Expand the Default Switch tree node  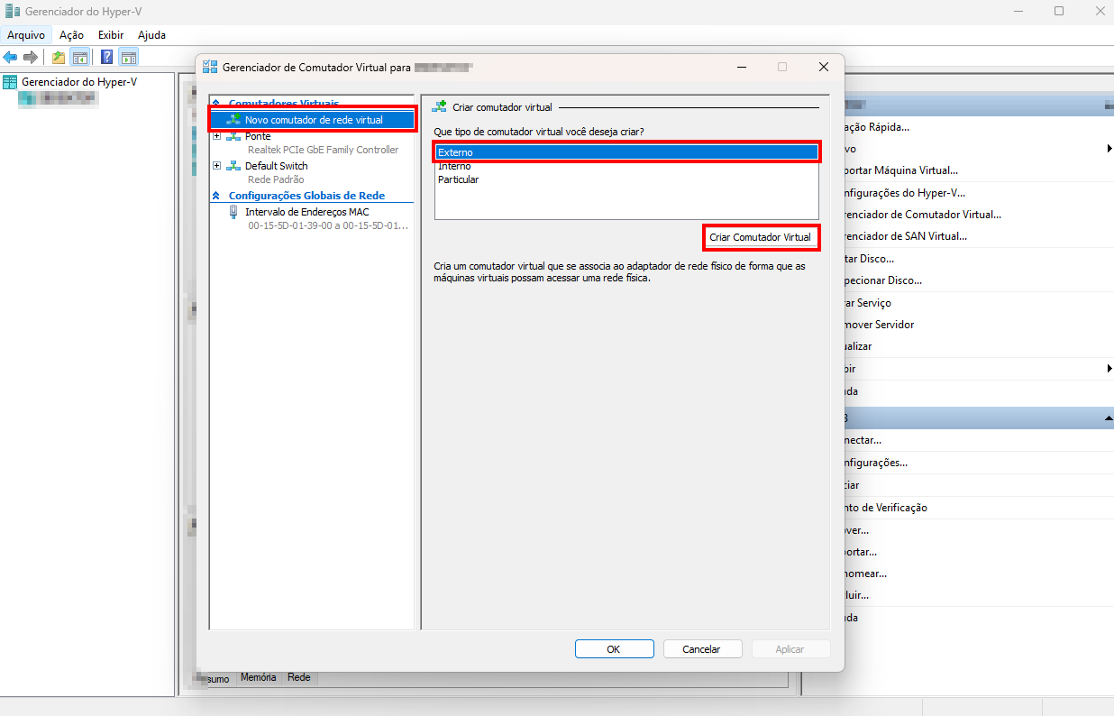(x=216, y=166)
